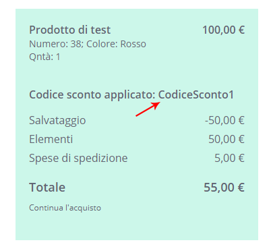Click the Qntà: 1 quantity line

pos(44,57)
